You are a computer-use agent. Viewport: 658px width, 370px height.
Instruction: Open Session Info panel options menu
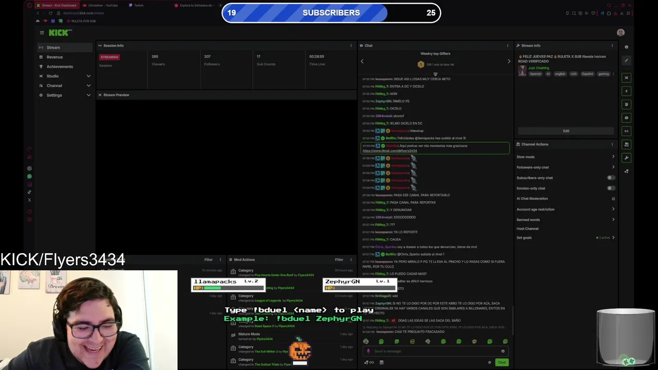click(x=351, y=46)
